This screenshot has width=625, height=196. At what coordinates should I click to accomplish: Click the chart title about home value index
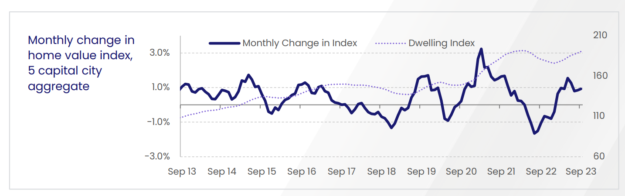pos(81,63)
